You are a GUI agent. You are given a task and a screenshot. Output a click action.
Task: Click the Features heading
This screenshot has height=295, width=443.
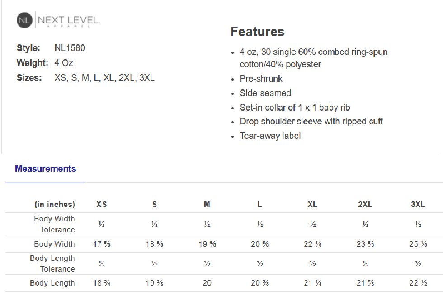click(x=257, y=32)
